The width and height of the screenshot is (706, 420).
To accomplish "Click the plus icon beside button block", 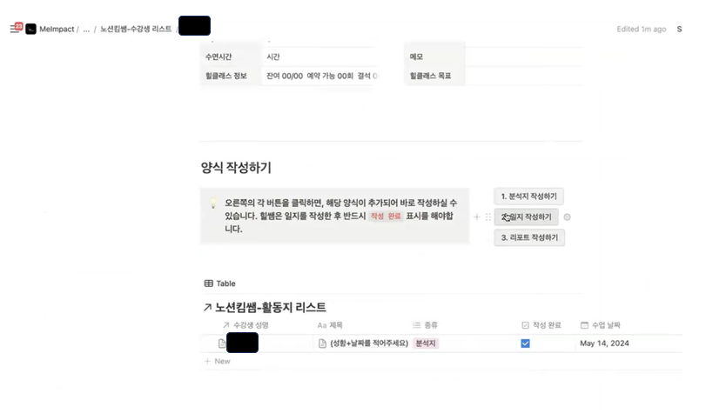I will tap(476, 217).
